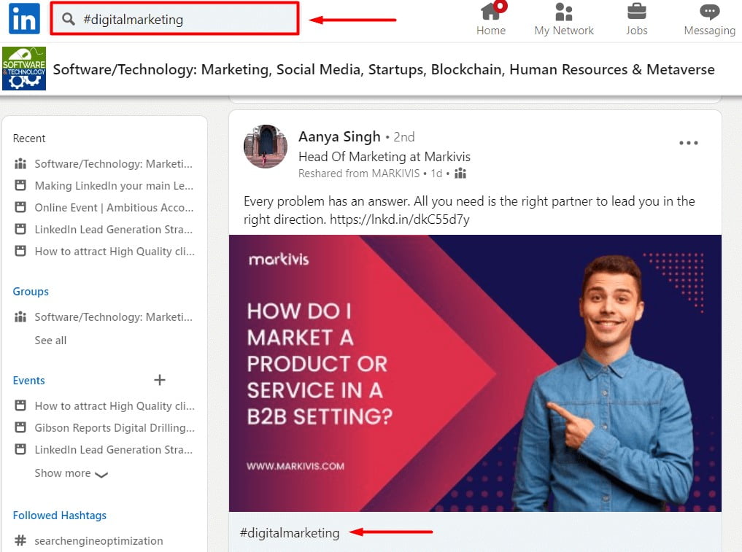Click group icon beside post timestamp
Screen dimensions: 742x552
[460, 174]
